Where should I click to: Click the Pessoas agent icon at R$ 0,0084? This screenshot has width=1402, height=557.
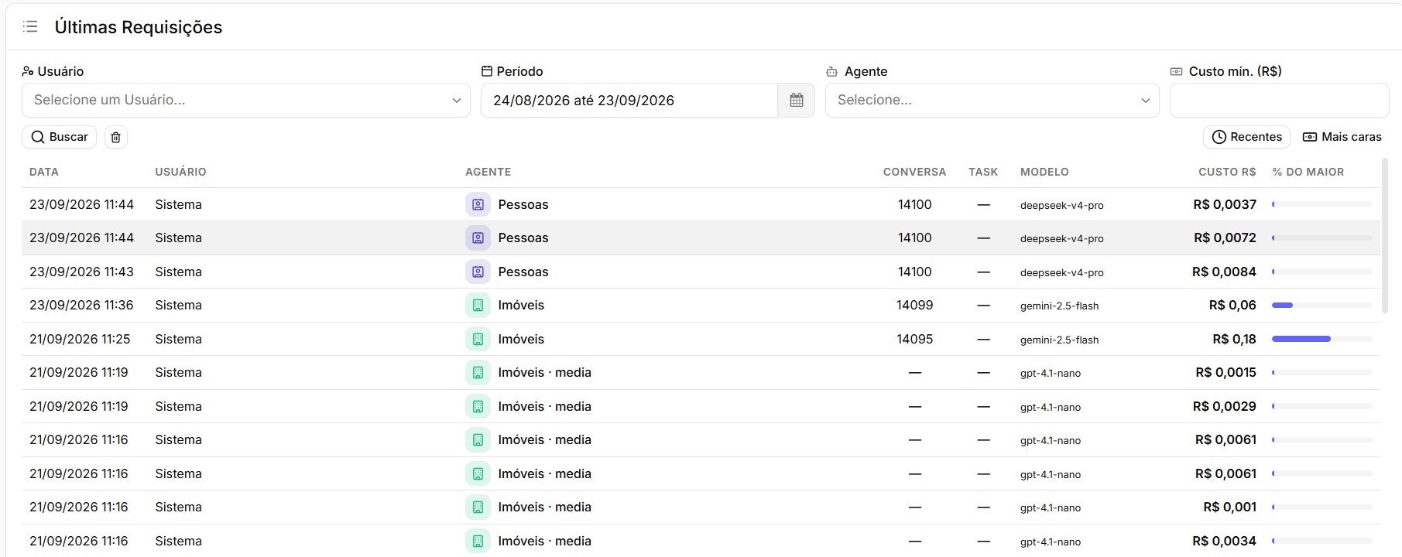[478, 272]
